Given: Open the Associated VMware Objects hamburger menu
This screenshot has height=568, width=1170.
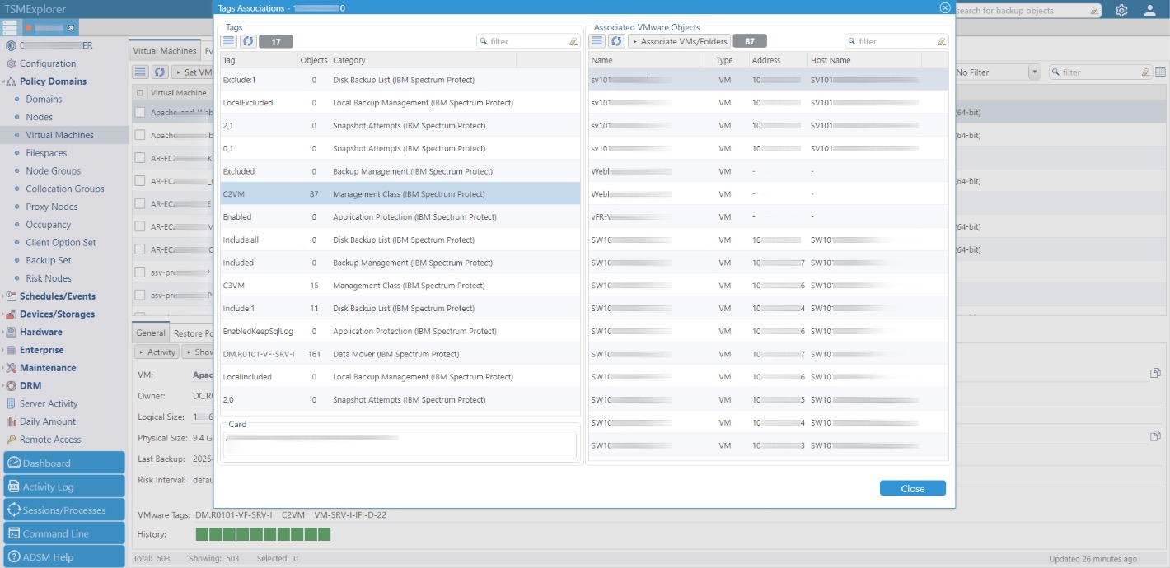Looking at the screenshot, I should click(x=597, y=41).
